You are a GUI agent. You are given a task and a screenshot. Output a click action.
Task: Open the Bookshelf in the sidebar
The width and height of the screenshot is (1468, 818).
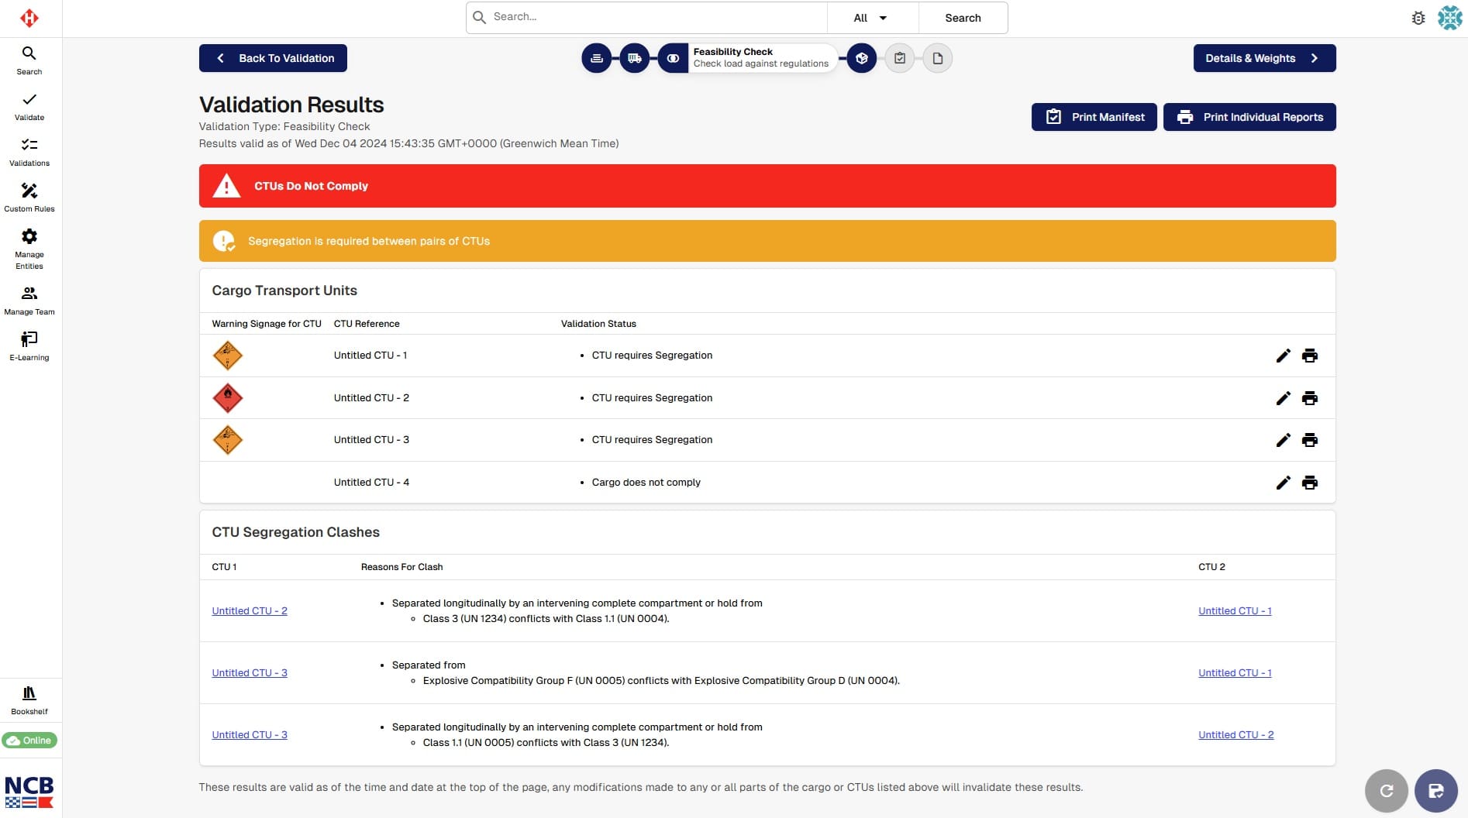29,699
